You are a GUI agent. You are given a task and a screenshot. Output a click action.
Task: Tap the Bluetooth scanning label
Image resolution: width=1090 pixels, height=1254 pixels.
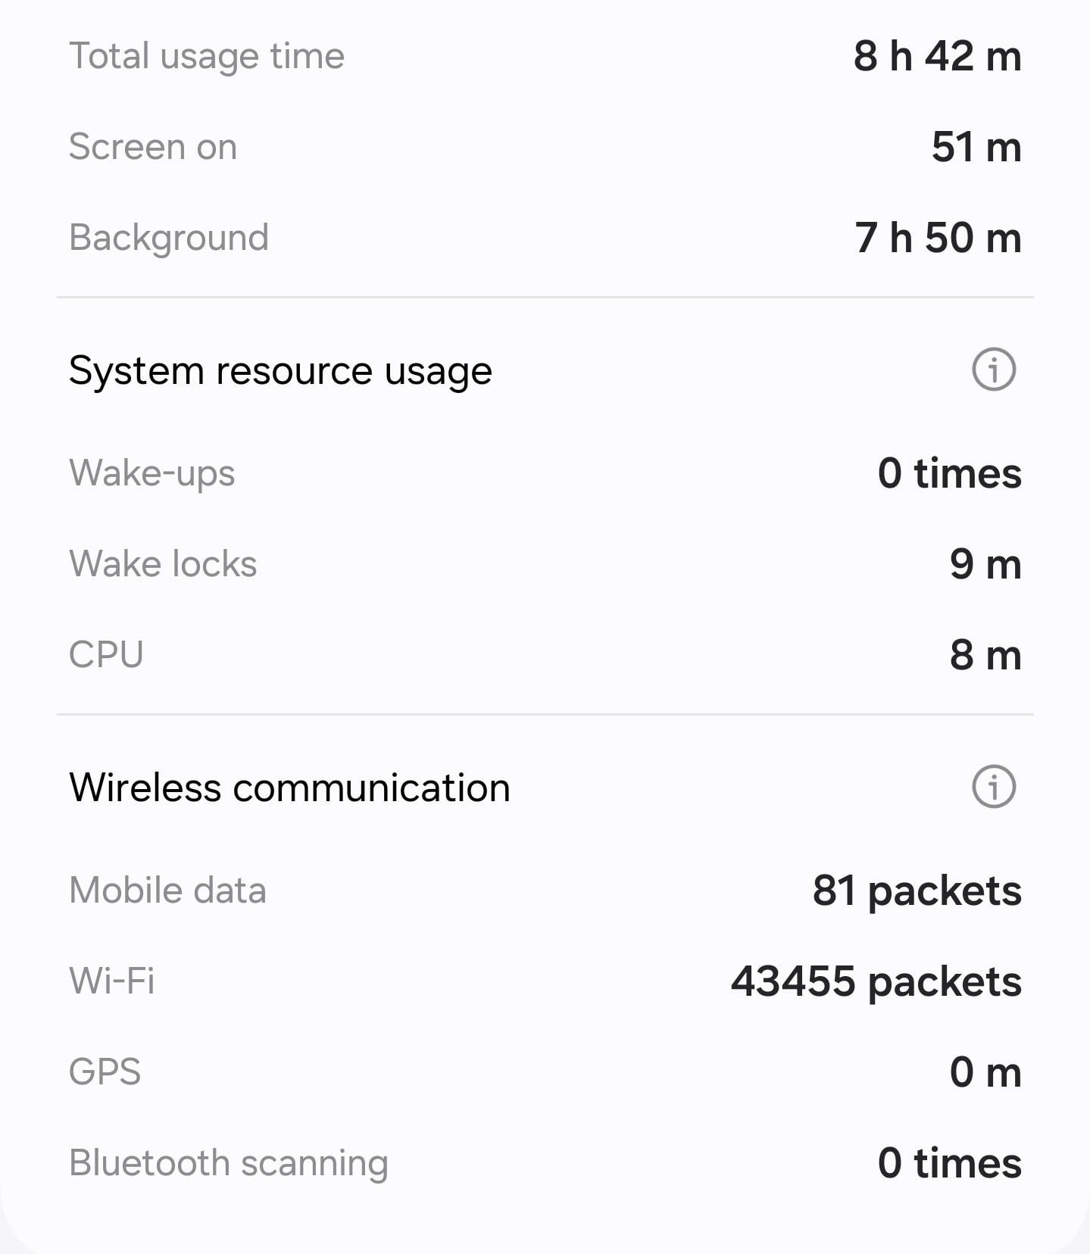pos(229,1163)
